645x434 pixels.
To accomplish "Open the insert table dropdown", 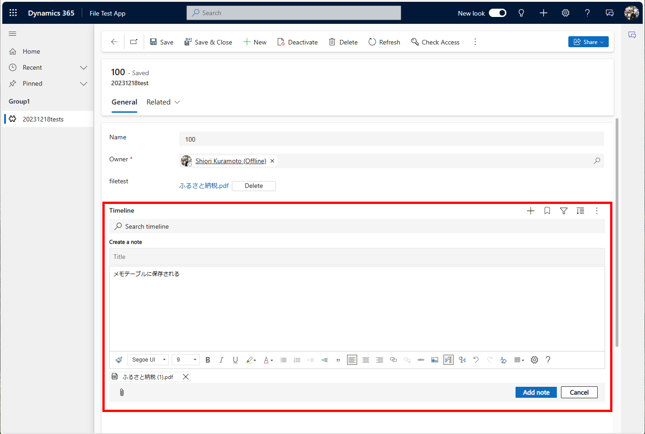I will point(519,360).
